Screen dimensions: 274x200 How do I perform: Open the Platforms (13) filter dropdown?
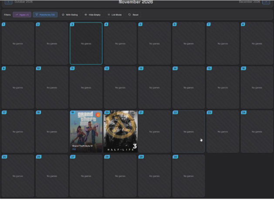coord(45,15)
